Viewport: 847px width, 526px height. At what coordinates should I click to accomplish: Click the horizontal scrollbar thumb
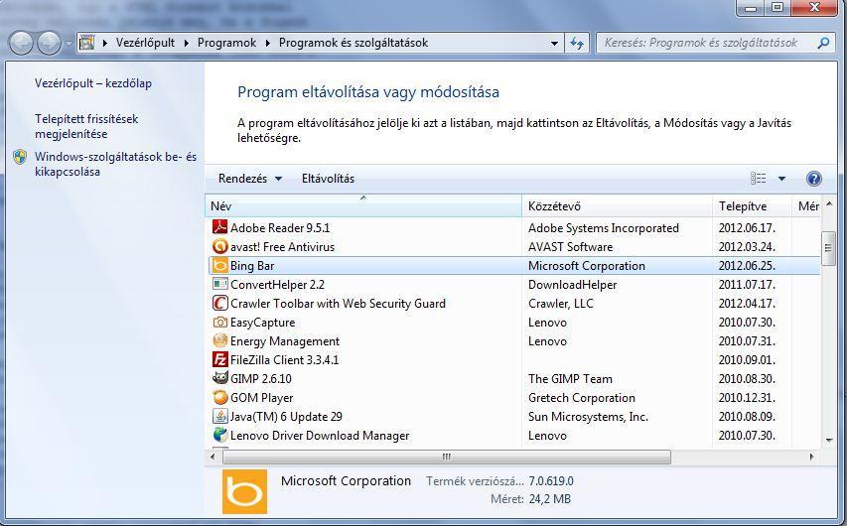(447, 457)
